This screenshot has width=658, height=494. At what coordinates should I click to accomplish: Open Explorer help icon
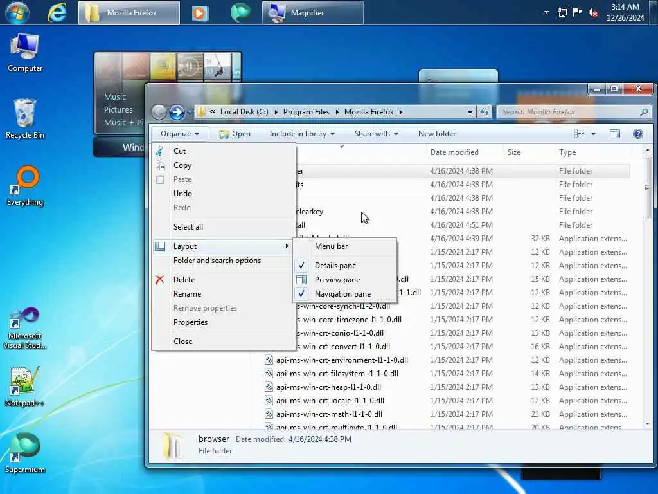coord(638,134)
